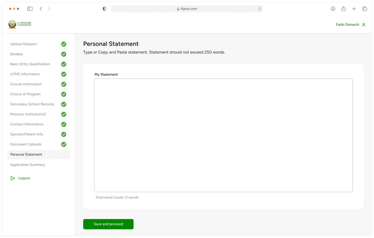Click the browser forward arrow
The image size is (374, 238).
tap(49, 9)
